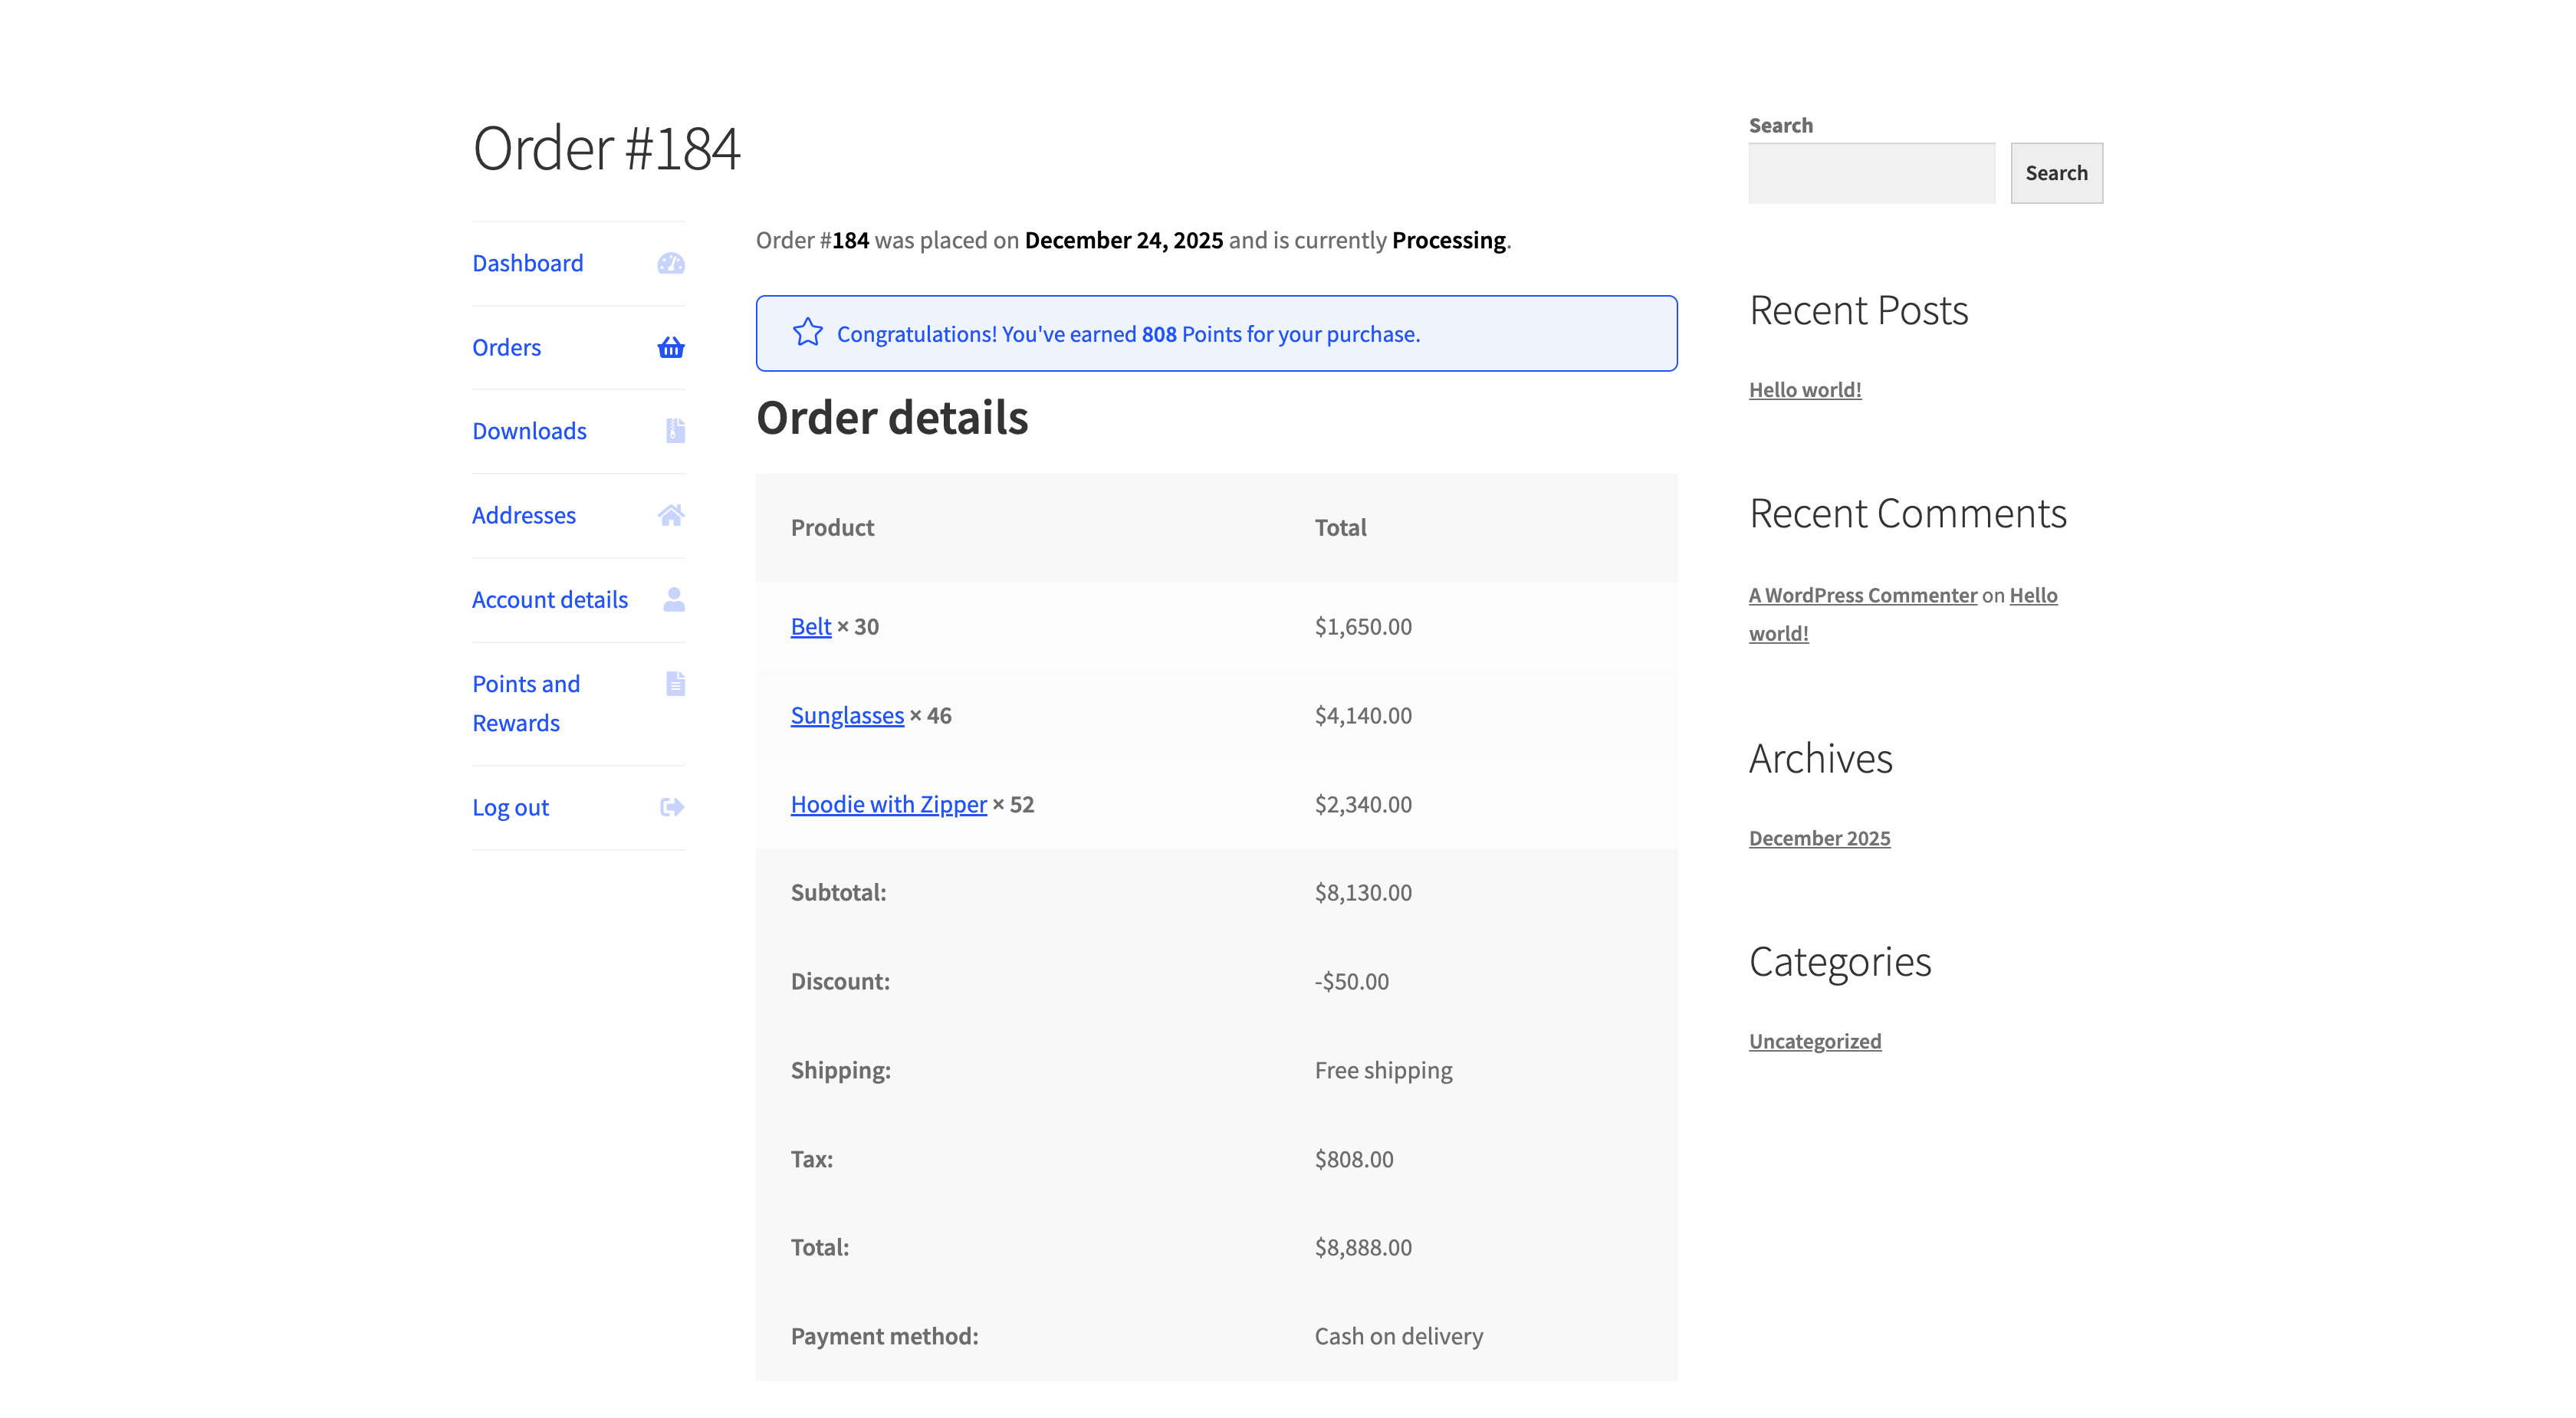This screenshot has height=1418, width=2576.
Task: Select Account details in sidebar
Action: 549,599
